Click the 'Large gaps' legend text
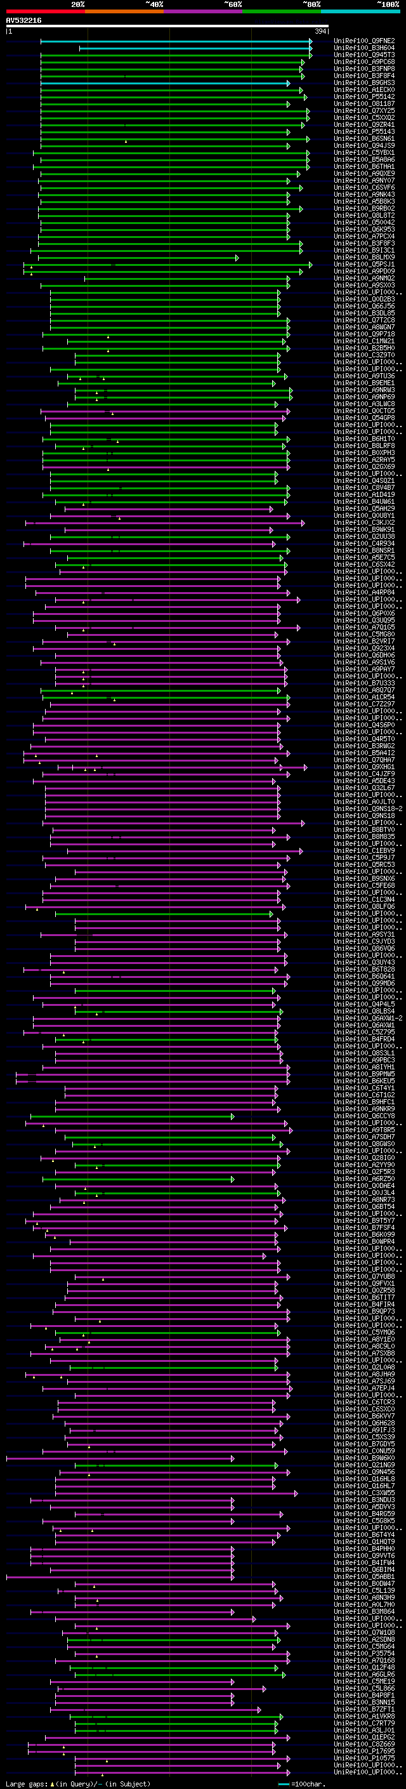The width and height of the screenshot is (406, 1789). click(x=27, y=1783)
